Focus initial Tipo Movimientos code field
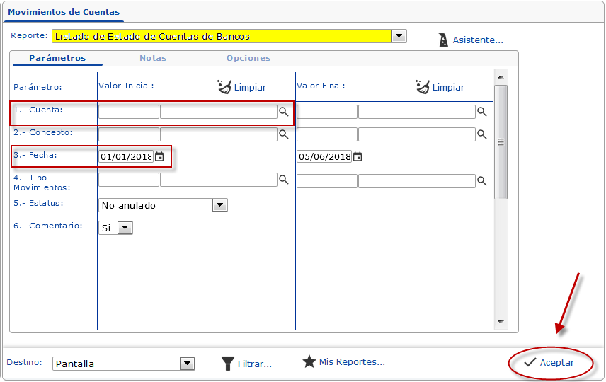This screenshot has width=606, height=382. [x=129, y=180]
